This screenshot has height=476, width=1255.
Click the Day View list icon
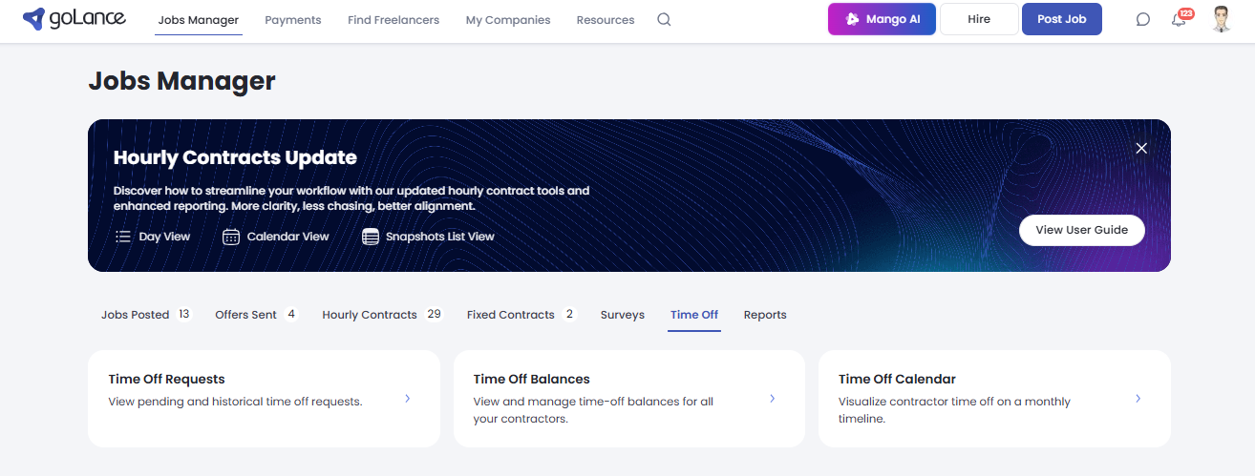pos(123,237)
